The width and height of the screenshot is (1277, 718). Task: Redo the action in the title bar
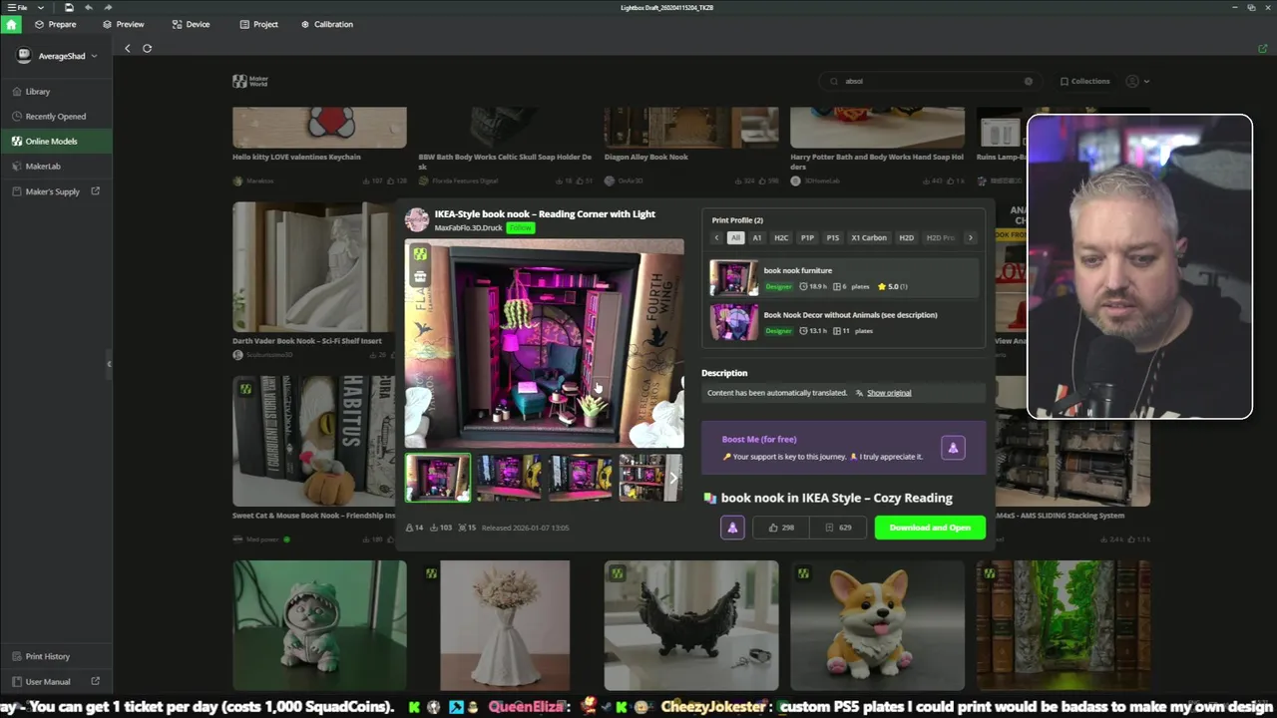(108, 7)
